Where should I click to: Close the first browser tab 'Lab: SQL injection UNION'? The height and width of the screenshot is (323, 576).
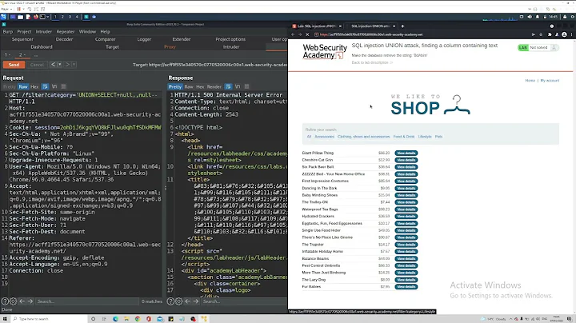(340, 26)
